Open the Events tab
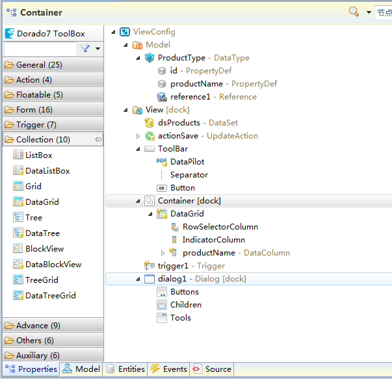The width and height of the screenshot is (392, 379). pyautogui.click(x=168, y=369)
